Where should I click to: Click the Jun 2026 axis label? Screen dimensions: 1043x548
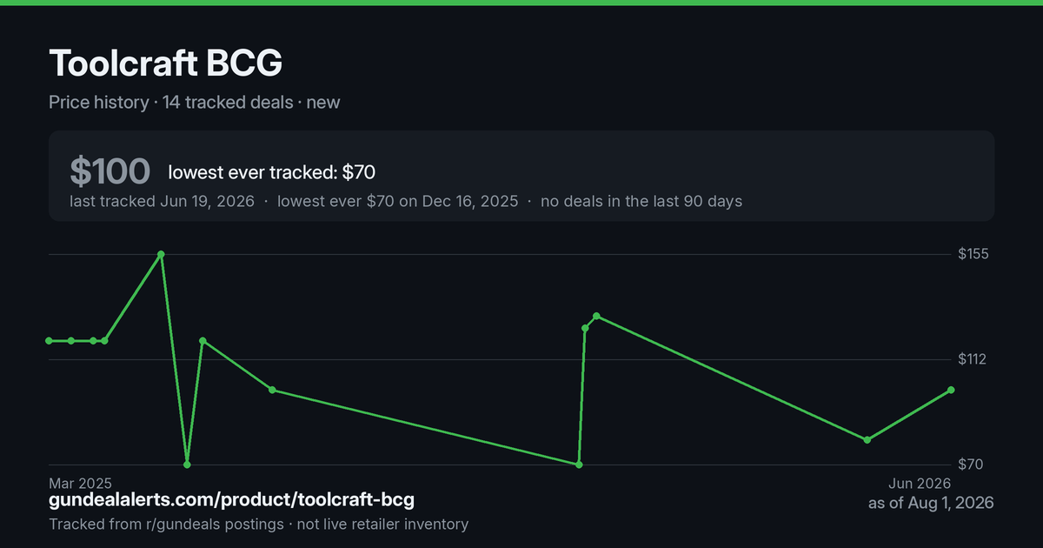click(x=920, y=483)
